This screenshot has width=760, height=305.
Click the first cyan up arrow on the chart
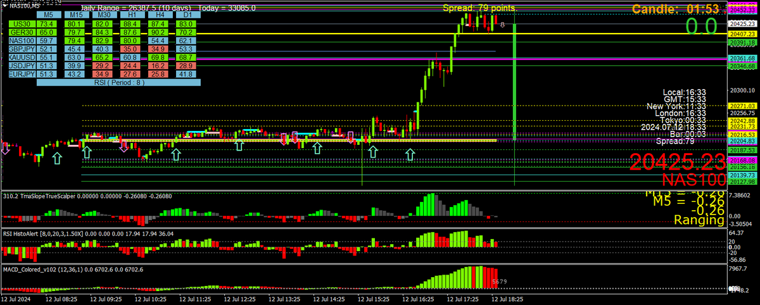point(58,157)
